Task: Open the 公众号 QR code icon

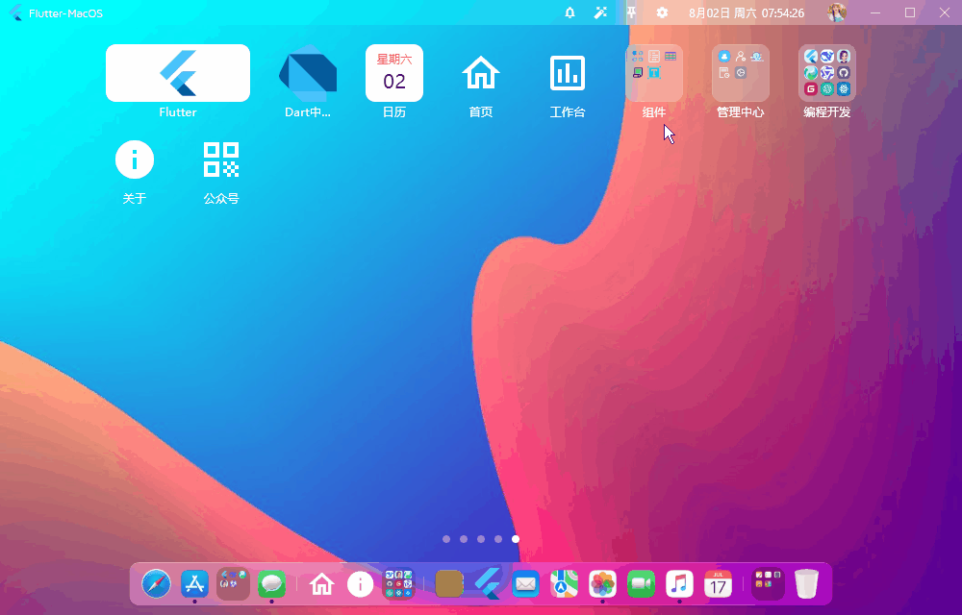Action: coord(221,160)
